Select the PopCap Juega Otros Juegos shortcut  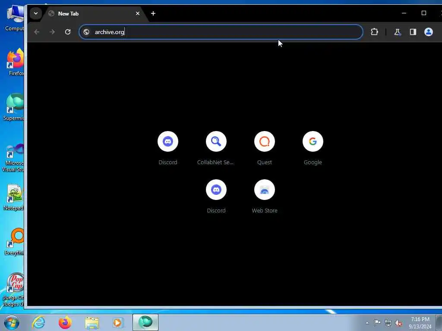(13, 290)
